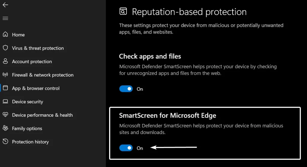Click the 'malicious sites and downloads' description
This screenshot has width=307, height=167.
pyautogui.click(x=201, y=129)
